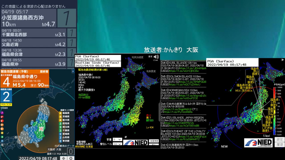Click the 地表震度 map label
Screen dimensions: 285x160
pos(151,71)
